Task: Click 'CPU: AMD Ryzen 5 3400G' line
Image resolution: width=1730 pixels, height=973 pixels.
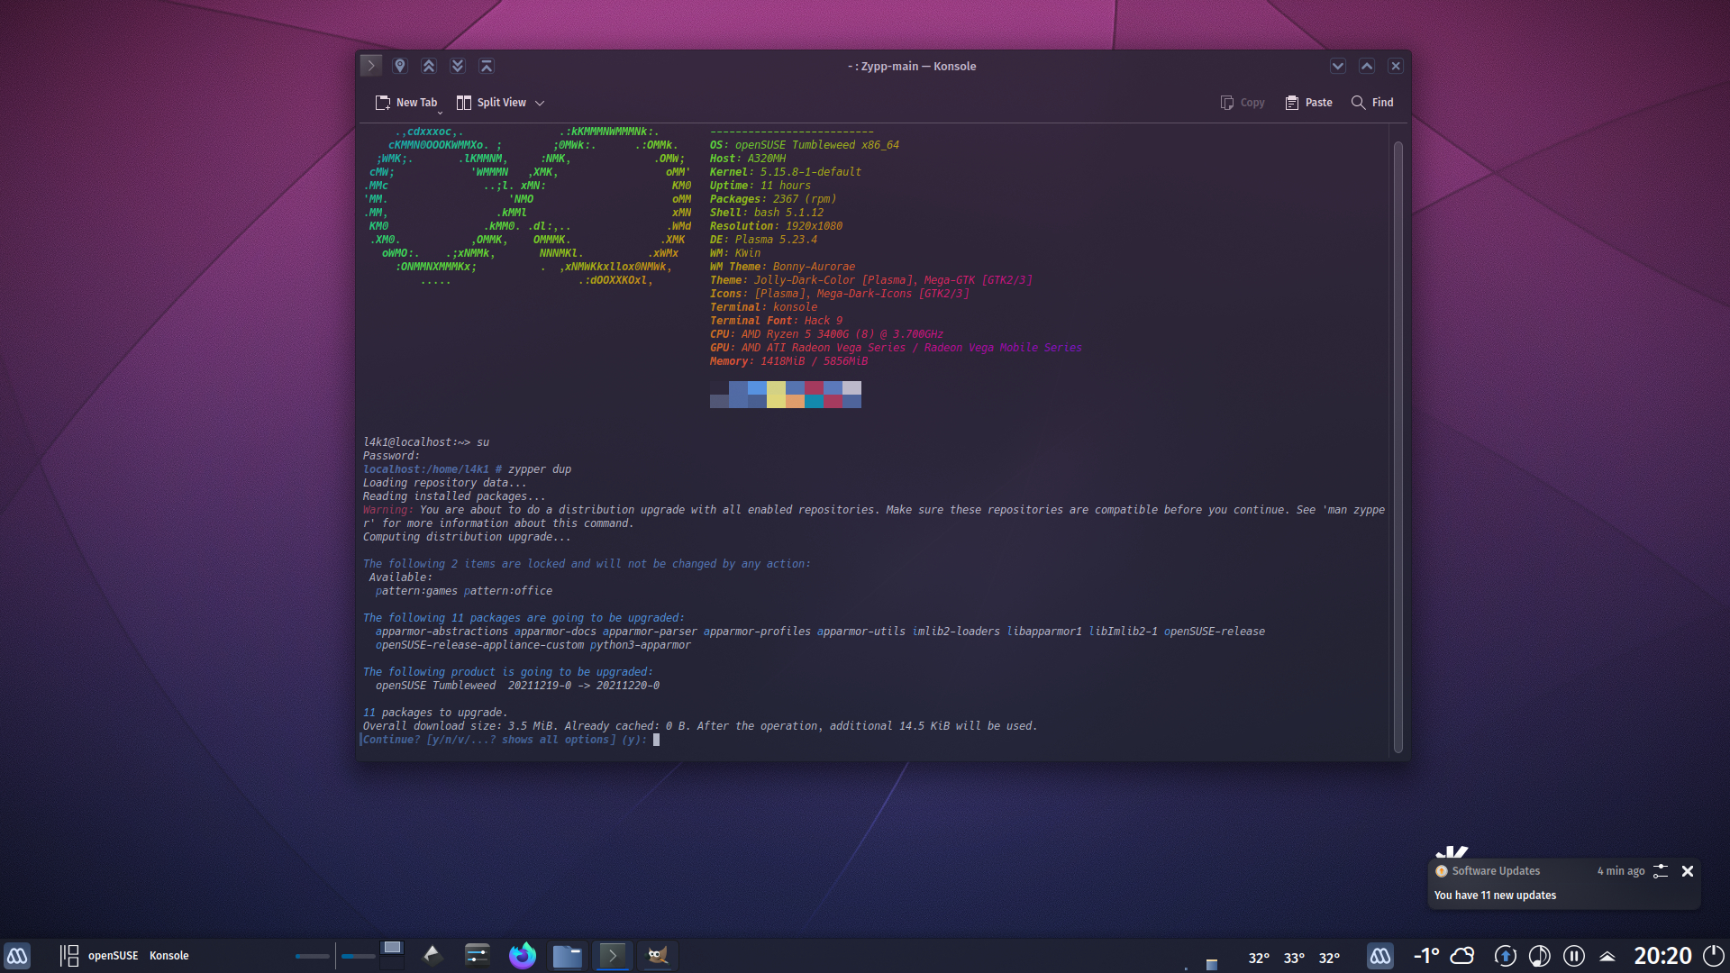Action: tap(826, 334)
